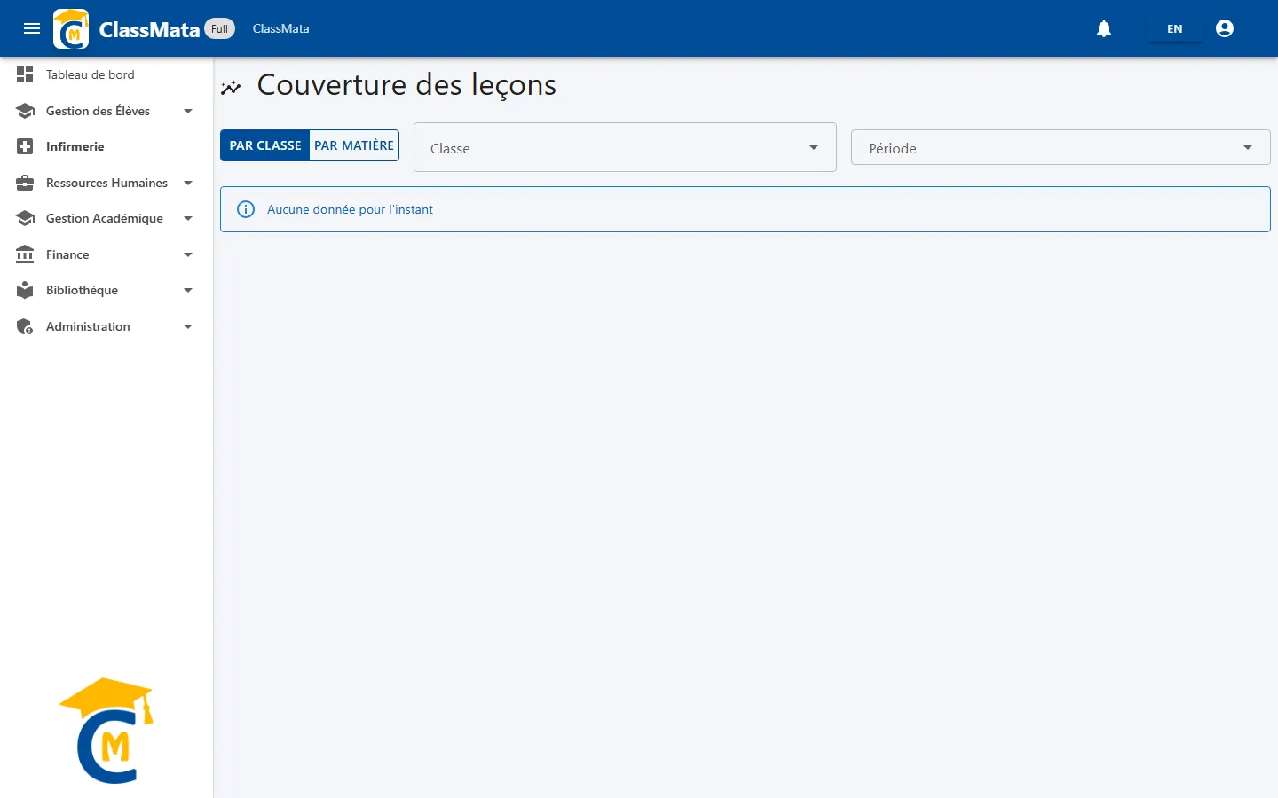Select the PAR CLASSE toggle
The width and height of the screenshot is (1278, 798).
pos(265,145)
